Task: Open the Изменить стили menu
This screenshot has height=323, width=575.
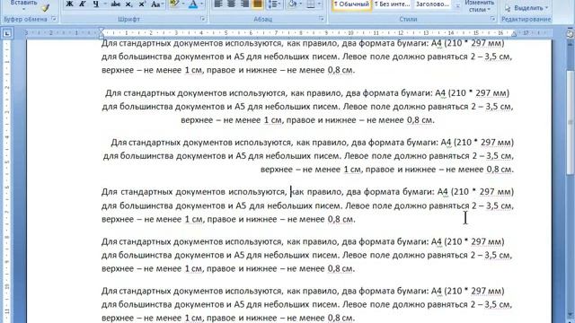Action: tap(479, 6)
